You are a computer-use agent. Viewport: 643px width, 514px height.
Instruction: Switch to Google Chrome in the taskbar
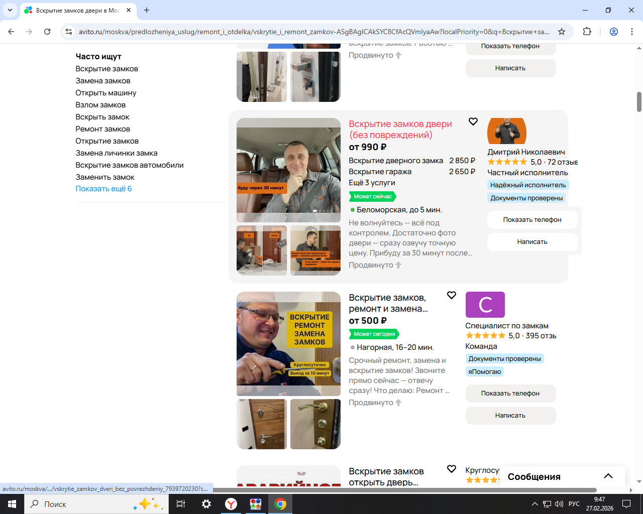tap(280, 504)
